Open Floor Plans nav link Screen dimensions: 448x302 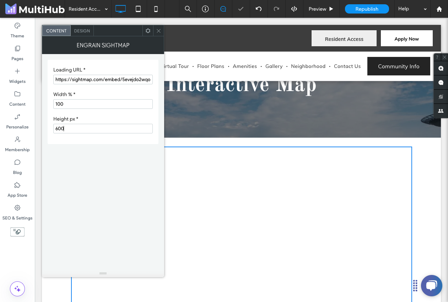[211, 66]
